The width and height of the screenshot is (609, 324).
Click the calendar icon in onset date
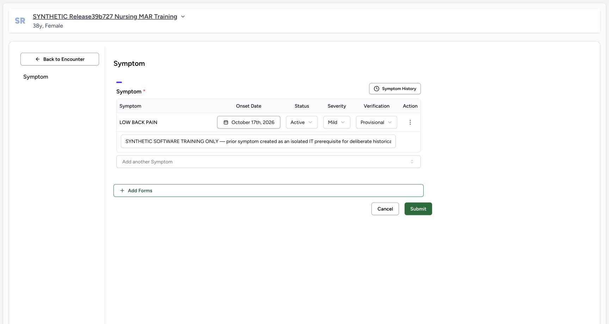(x=226, y=122)
